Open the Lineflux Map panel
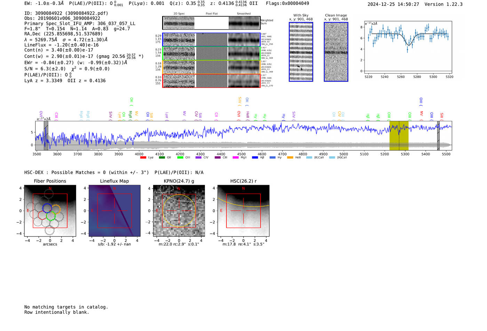The height and width of the screenshot is (331, 487). (x=114, y=211)
